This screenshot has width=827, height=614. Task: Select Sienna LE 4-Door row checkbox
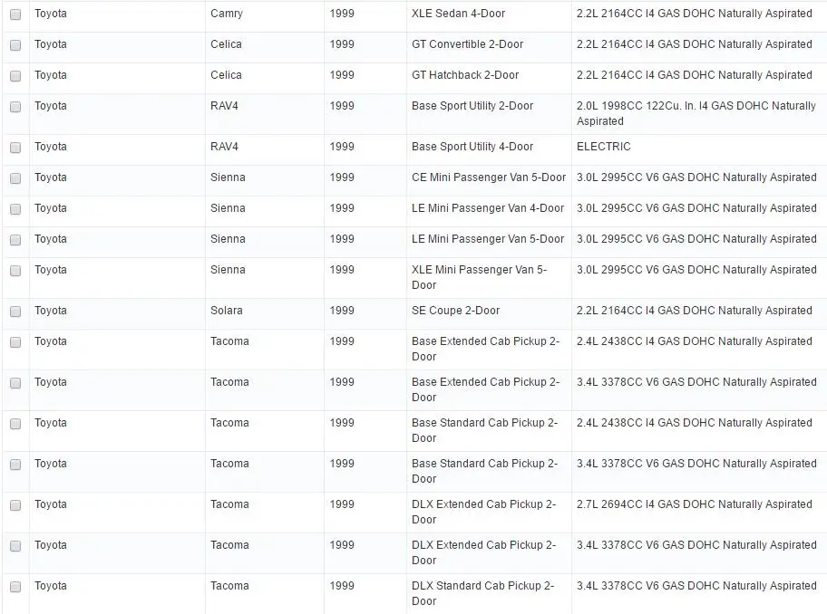(x=15, y=209)
